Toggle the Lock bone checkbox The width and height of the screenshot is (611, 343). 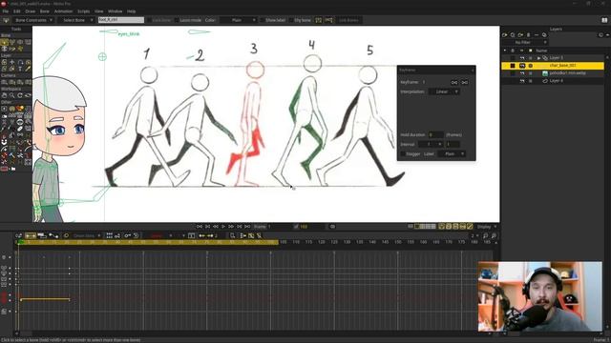pyautogui.click(x=149, y=20)
